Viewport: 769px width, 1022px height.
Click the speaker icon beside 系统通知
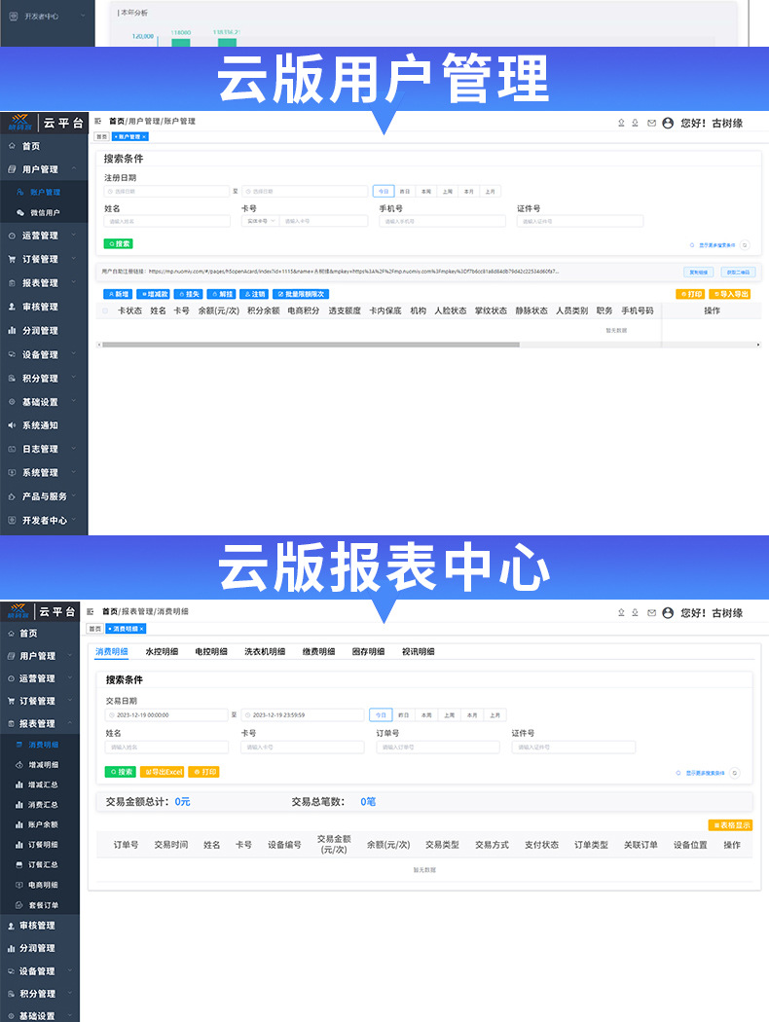coord(12,425)
